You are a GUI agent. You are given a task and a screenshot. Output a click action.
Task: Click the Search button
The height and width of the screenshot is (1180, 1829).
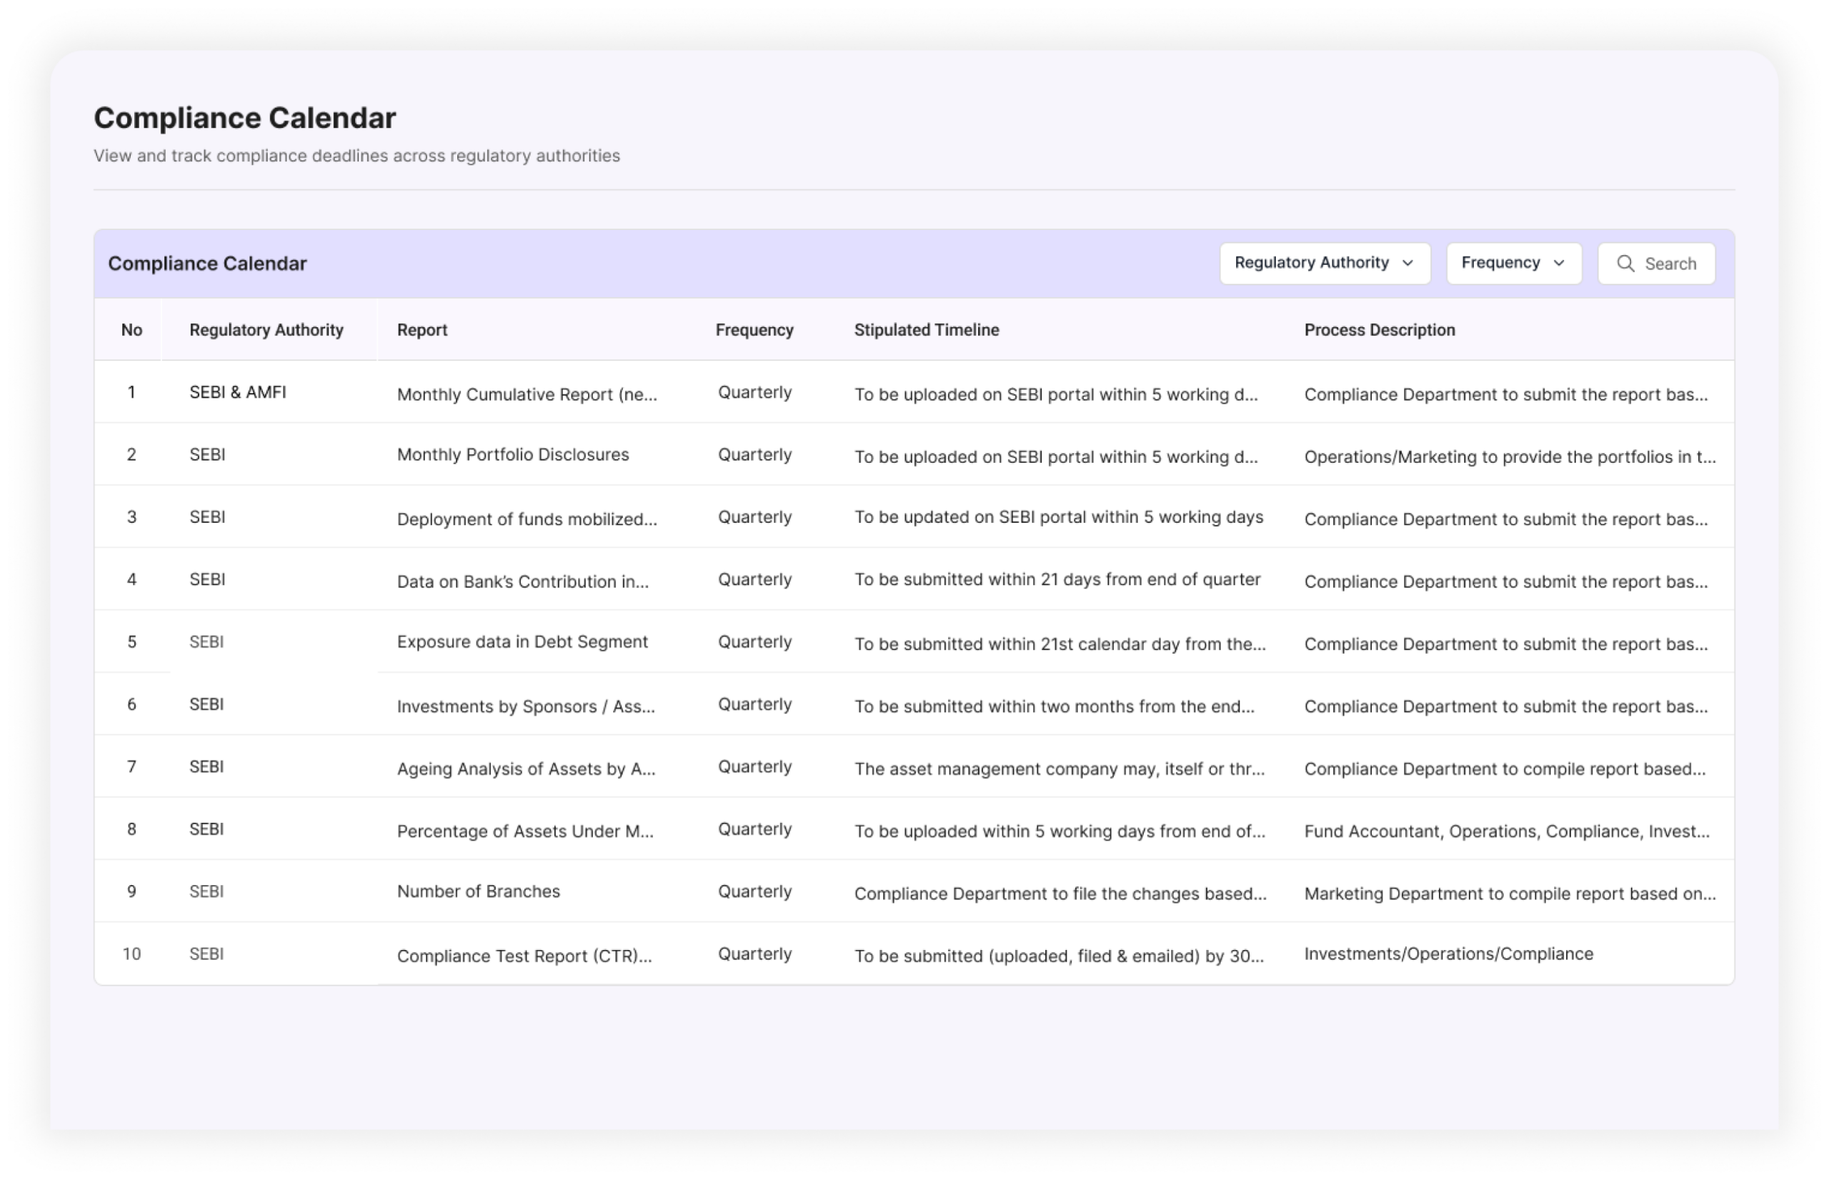pos(1657,264)
